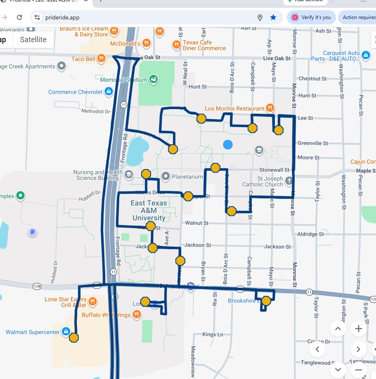Viewport: 376px width, 379px height.
Task: Click Carquest Auto Parts shop marker
Action: [366, 55]
